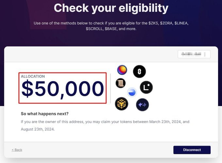This screenshot has width=222, height=163.
Task: Choose the Linea L-shaped logo icon
Action: pyautogui.click(x=146, y=87)
